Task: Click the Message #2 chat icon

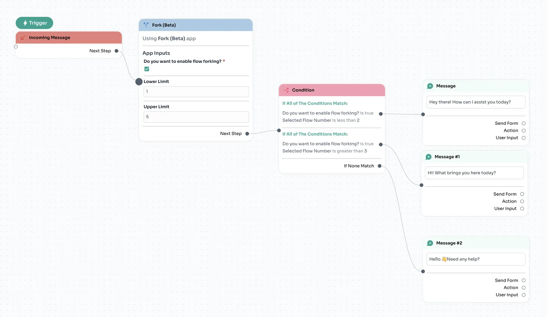Action: (430, 243)
